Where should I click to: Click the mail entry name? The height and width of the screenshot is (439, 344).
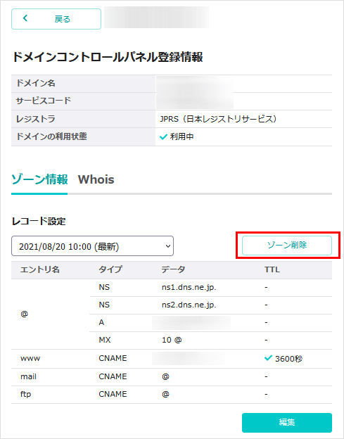coord(28,376)
